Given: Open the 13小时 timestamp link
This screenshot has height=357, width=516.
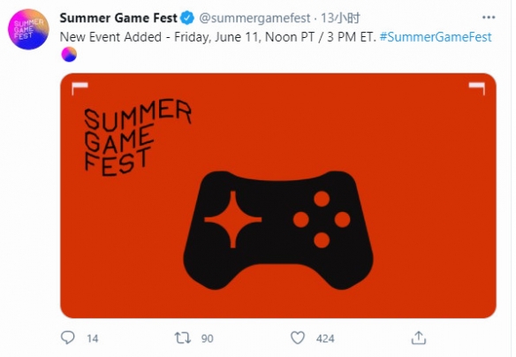Looking at the screenshot, I should 340,18.
